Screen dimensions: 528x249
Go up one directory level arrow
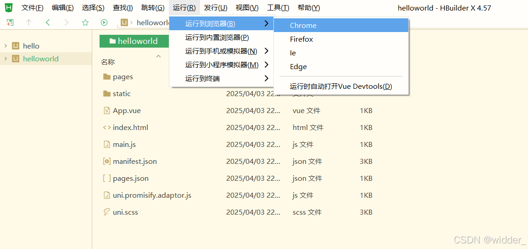[28, 22]
